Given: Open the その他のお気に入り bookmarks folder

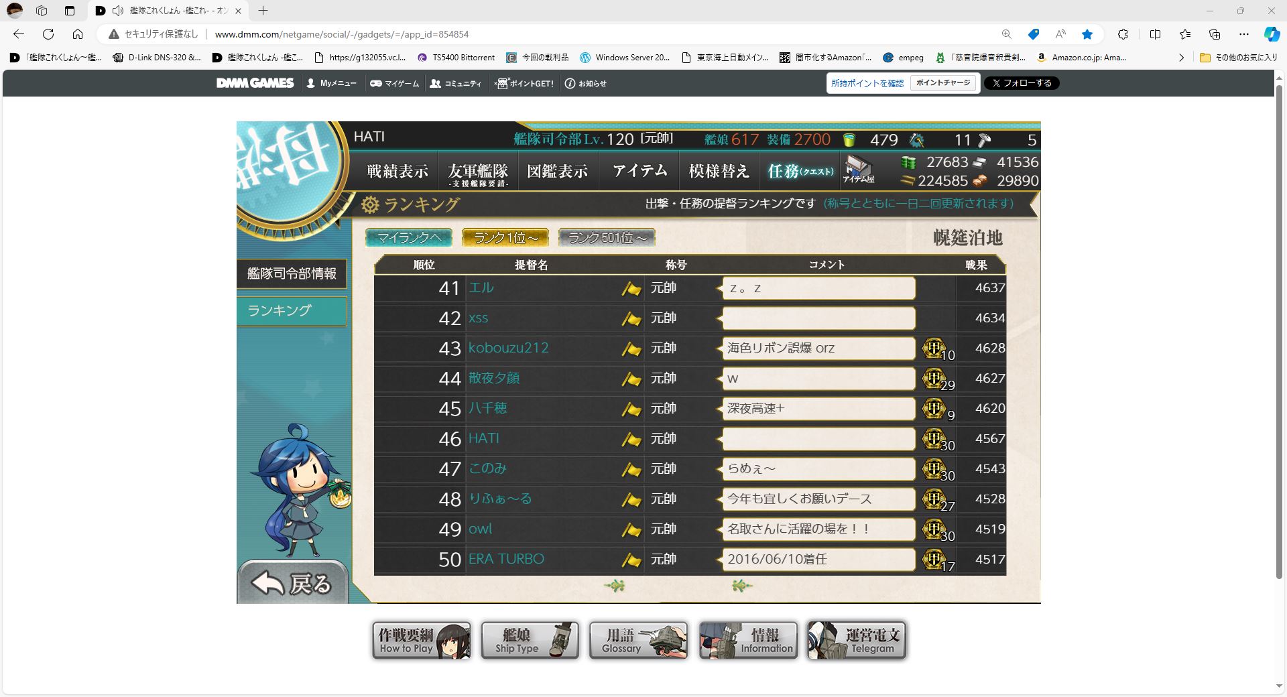Looking at the screenshot, I should coord(1239,58).
